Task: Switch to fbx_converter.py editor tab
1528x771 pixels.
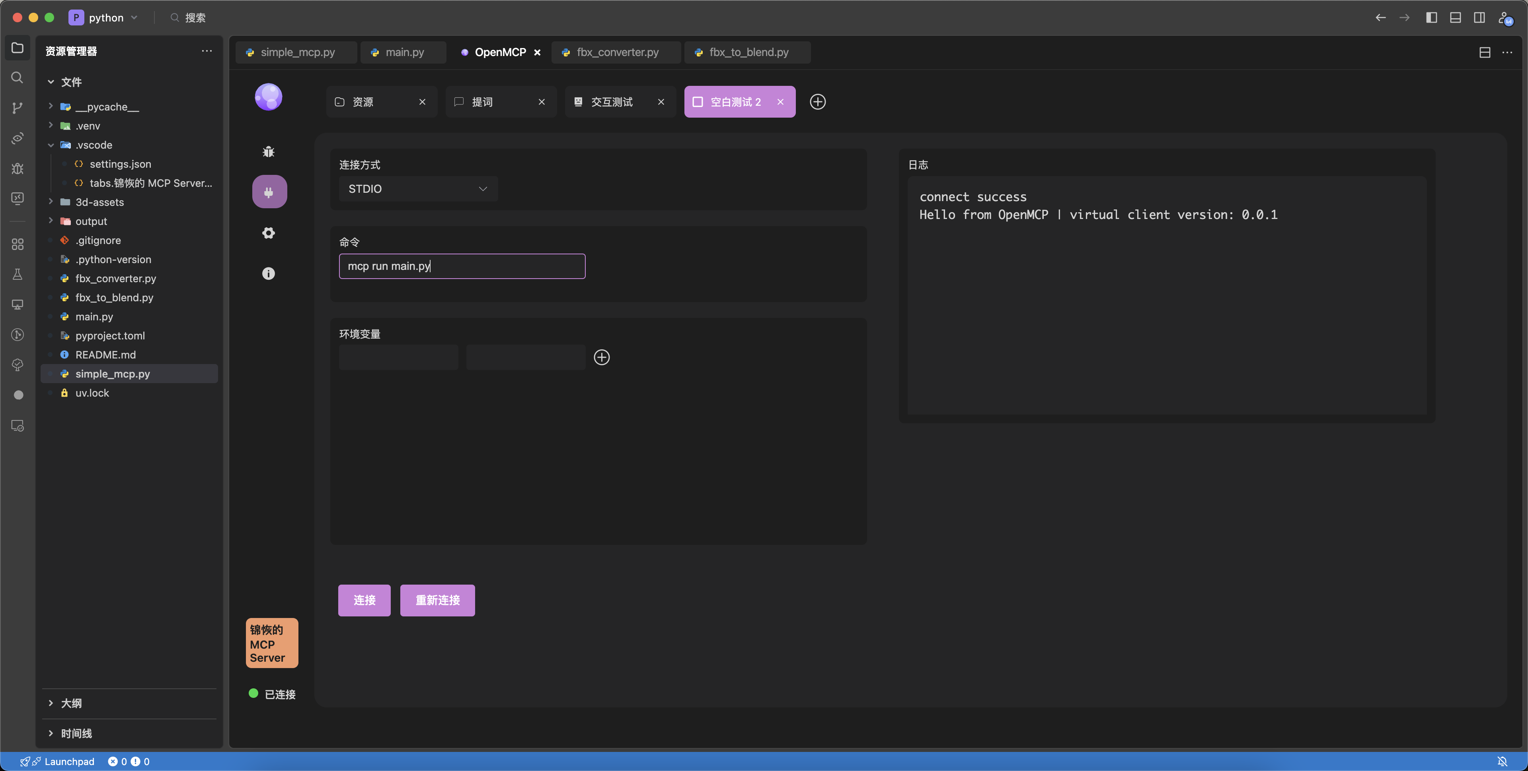Action: tap(617, 52)
